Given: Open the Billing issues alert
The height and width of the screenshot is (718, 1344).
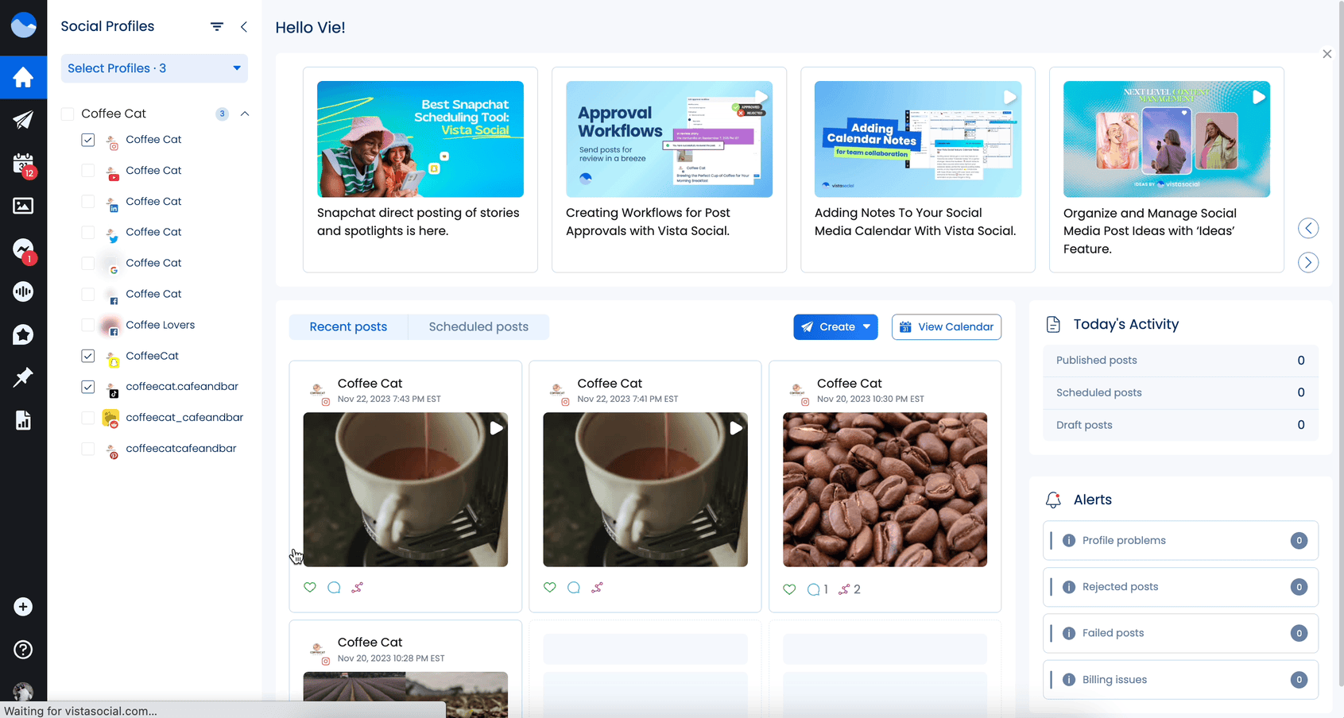Looking at the screenshot, I should coord(1180,680).
